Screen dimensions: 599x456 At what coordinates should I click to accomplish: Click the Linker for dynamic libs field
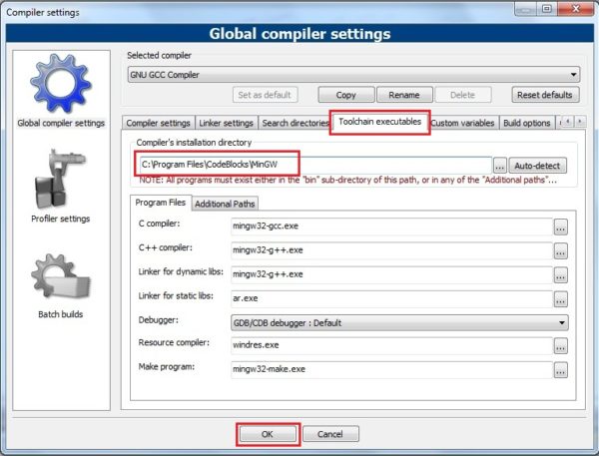(391, 274)
